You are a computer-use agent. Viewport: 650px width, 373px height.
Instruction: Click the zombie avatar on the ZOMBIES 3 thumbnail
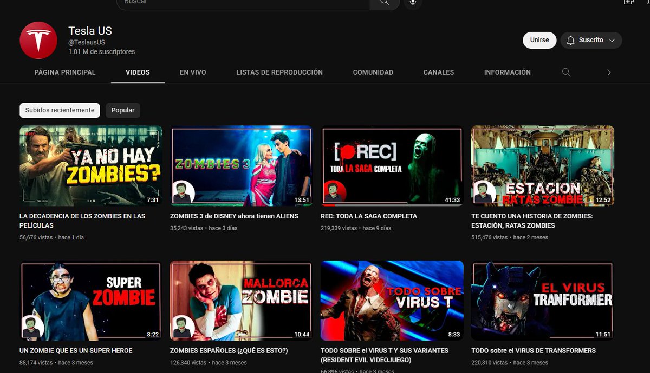coord(183,192)
